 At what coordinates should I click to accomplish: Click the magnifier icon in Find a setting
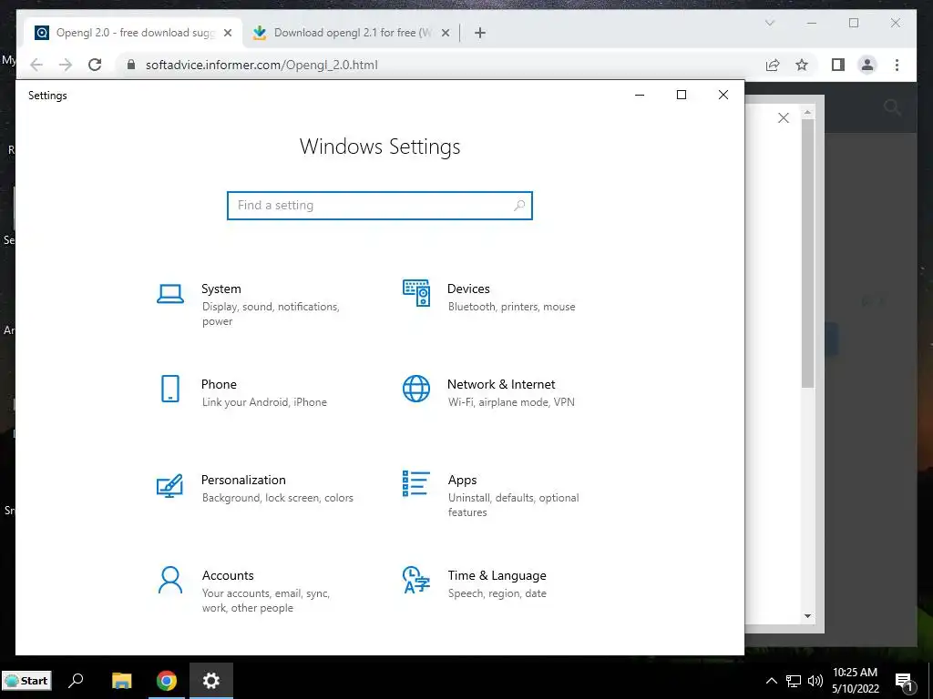pos(518,205)
